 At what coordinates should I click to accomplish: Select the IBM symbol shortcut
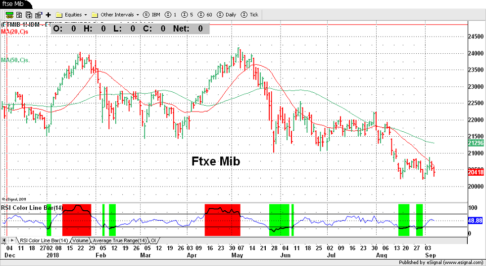pos(152,14)
